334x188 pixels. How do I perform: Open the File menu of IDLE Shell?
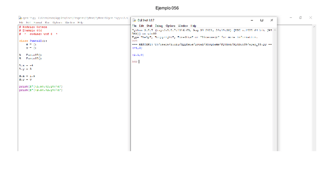(x=134, y=26)
